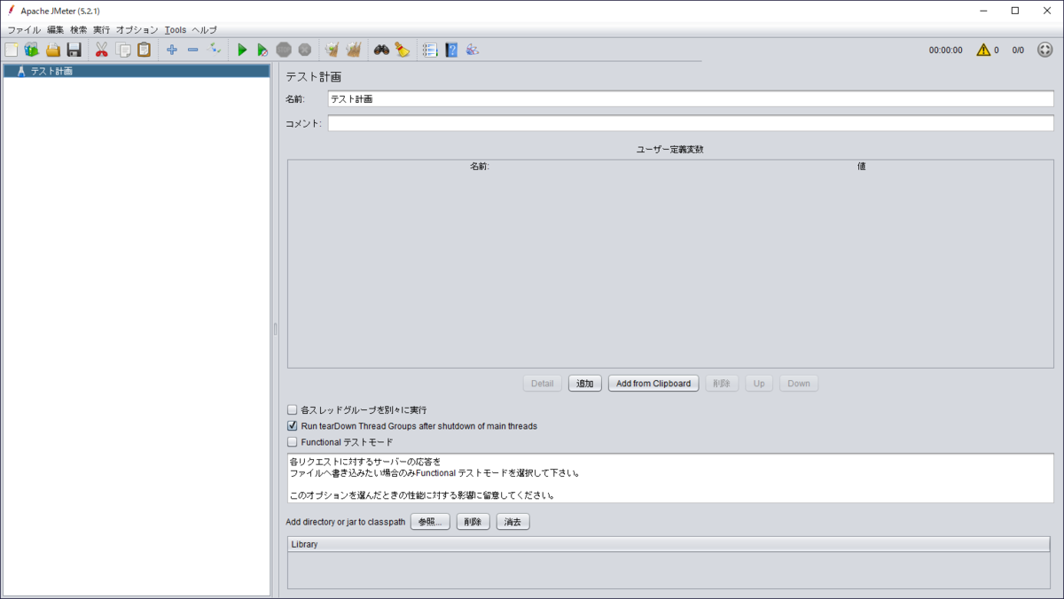1064x599 pixels.
Task: Click the Add from Clipboard button
Action: pyautogui.click(x=653, y=384)
